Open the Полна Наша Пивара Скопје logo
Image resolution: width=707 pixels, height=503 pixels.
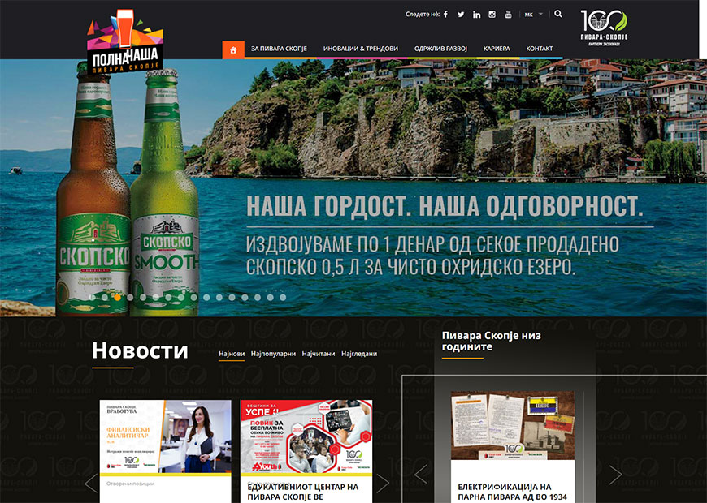click(125, 42)
